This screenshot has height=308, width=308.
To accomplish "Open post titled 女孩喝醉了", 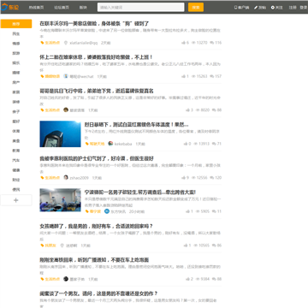I will point(97,226).
